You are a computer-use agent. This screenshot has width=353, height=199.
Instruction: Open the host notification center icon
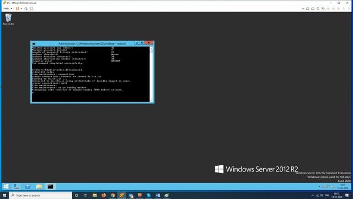coord(347,195)
